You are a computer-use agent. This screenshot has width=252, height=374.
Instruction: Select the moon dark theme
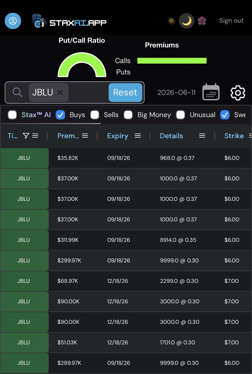click(x=187, y=21)
